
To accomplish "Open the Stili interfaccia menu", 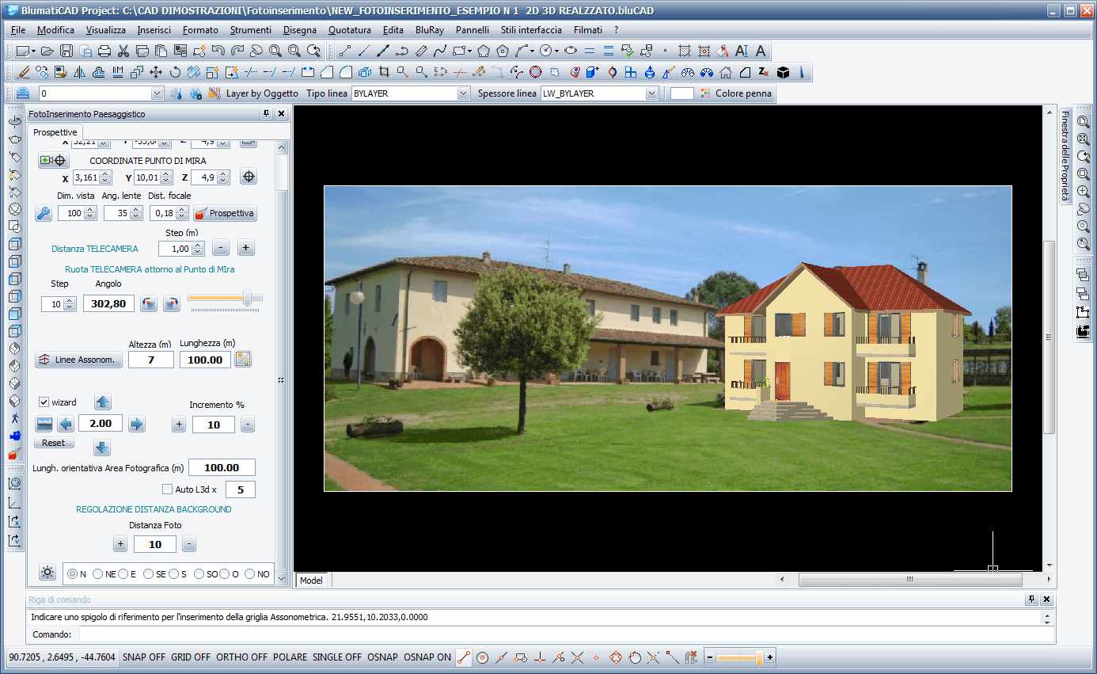I will (x=531, y=30).
